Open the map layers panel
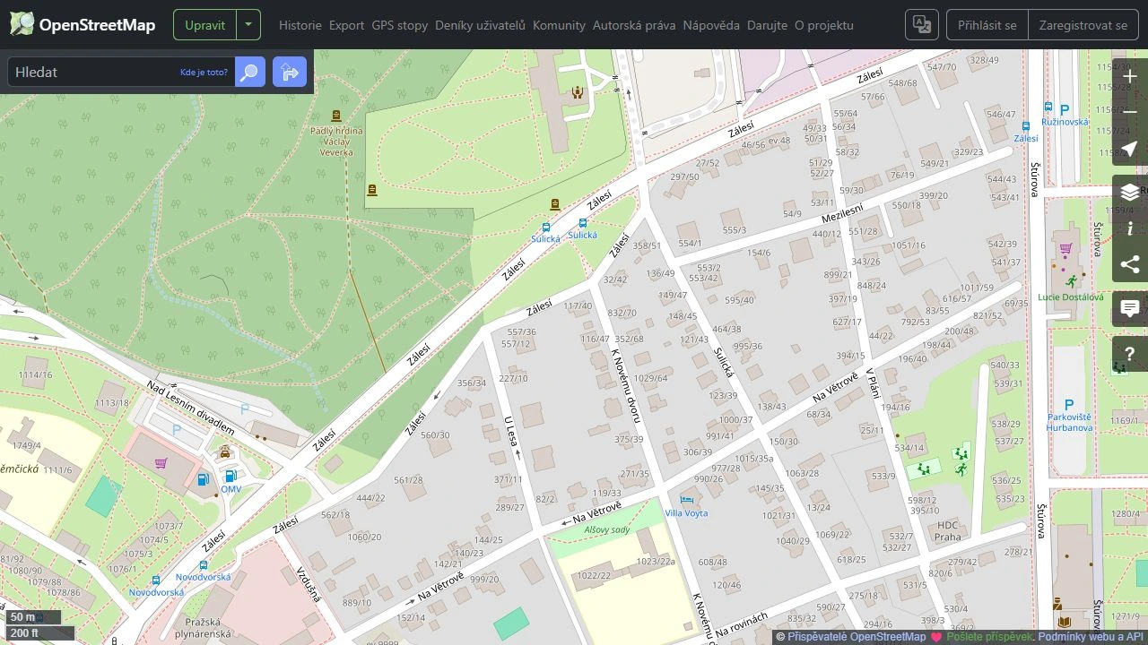This screenshot has height=645, width=1148. click(1130, 193)
